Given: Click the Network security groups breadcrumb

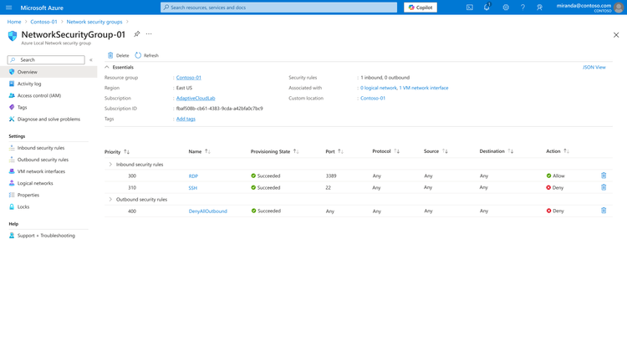Looking at the screenshot, I should (94, 22).
